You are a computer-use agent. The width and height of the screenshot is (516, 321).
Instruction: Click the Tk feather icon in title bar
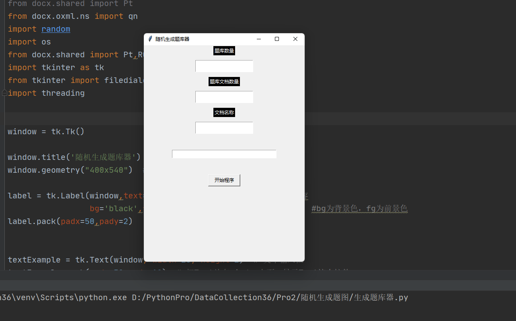pyautogui.click(x=150, y=39)
